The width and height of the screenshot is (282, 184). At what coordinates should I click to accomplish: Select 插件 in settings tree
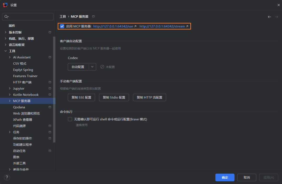(x=12, y=26)
